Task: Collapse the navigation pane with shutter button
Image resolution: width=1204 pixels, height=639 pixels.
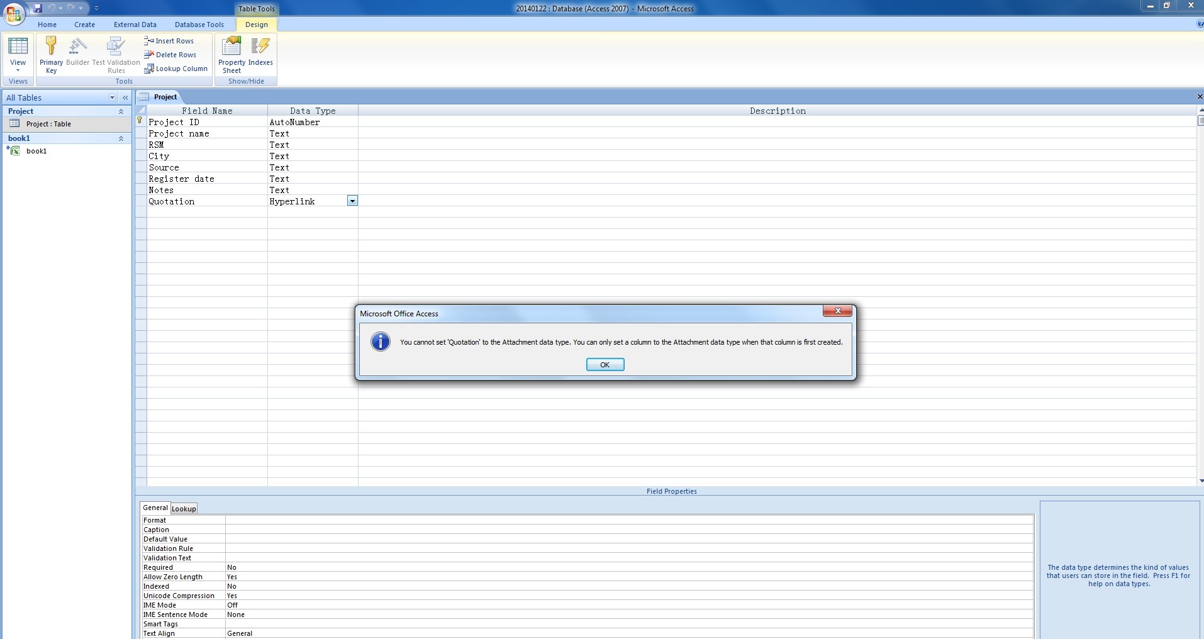Action: coord(125,97)
